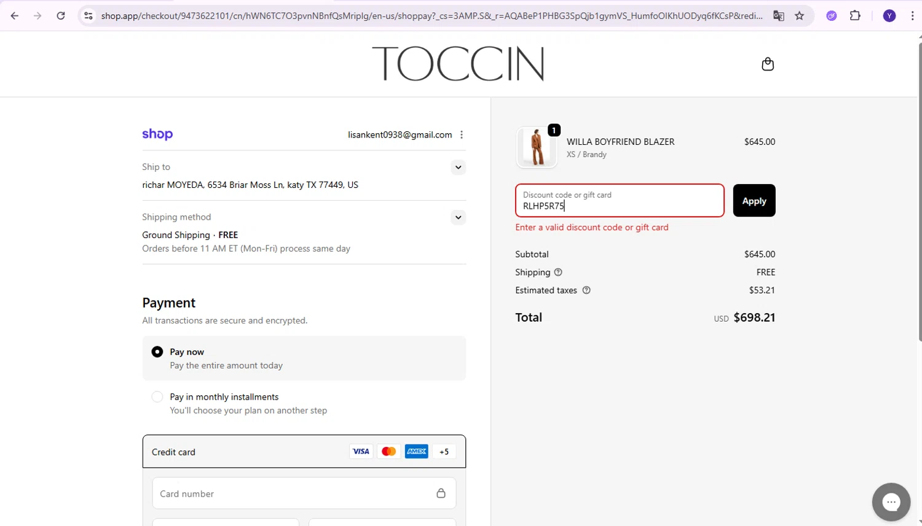Open the chat support bubble

click(891, 502)
